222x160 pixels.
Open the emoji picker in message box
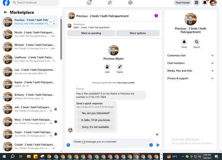[151, 145]
